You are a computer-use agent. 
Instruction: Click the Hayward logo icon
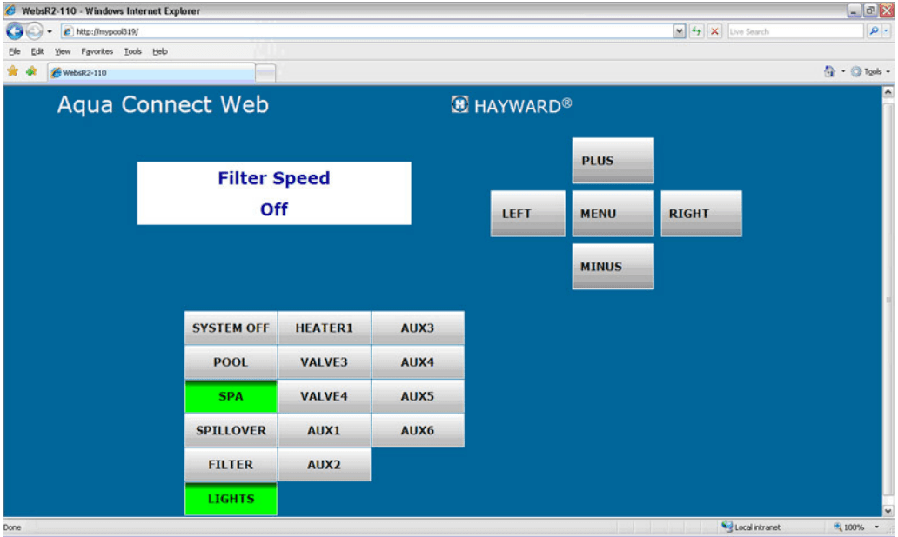tap(459, 104)
